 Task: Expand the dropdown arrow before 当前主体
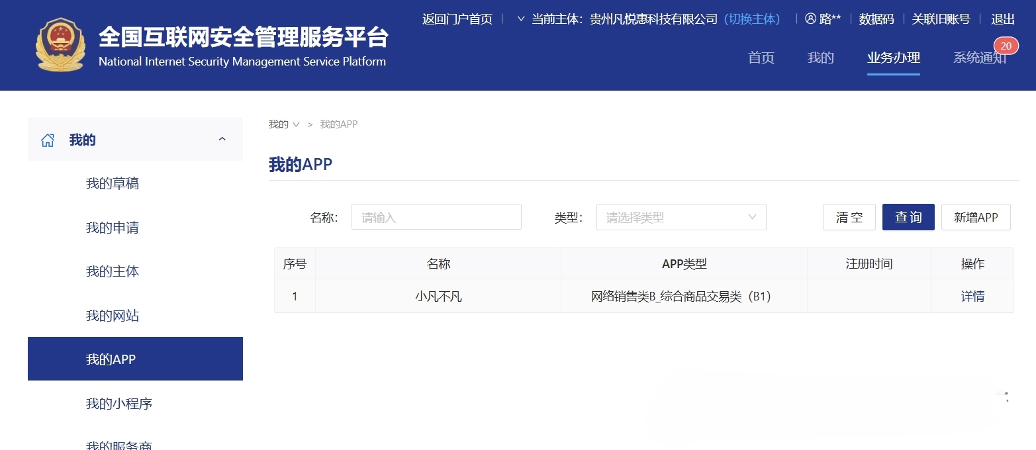520,19
